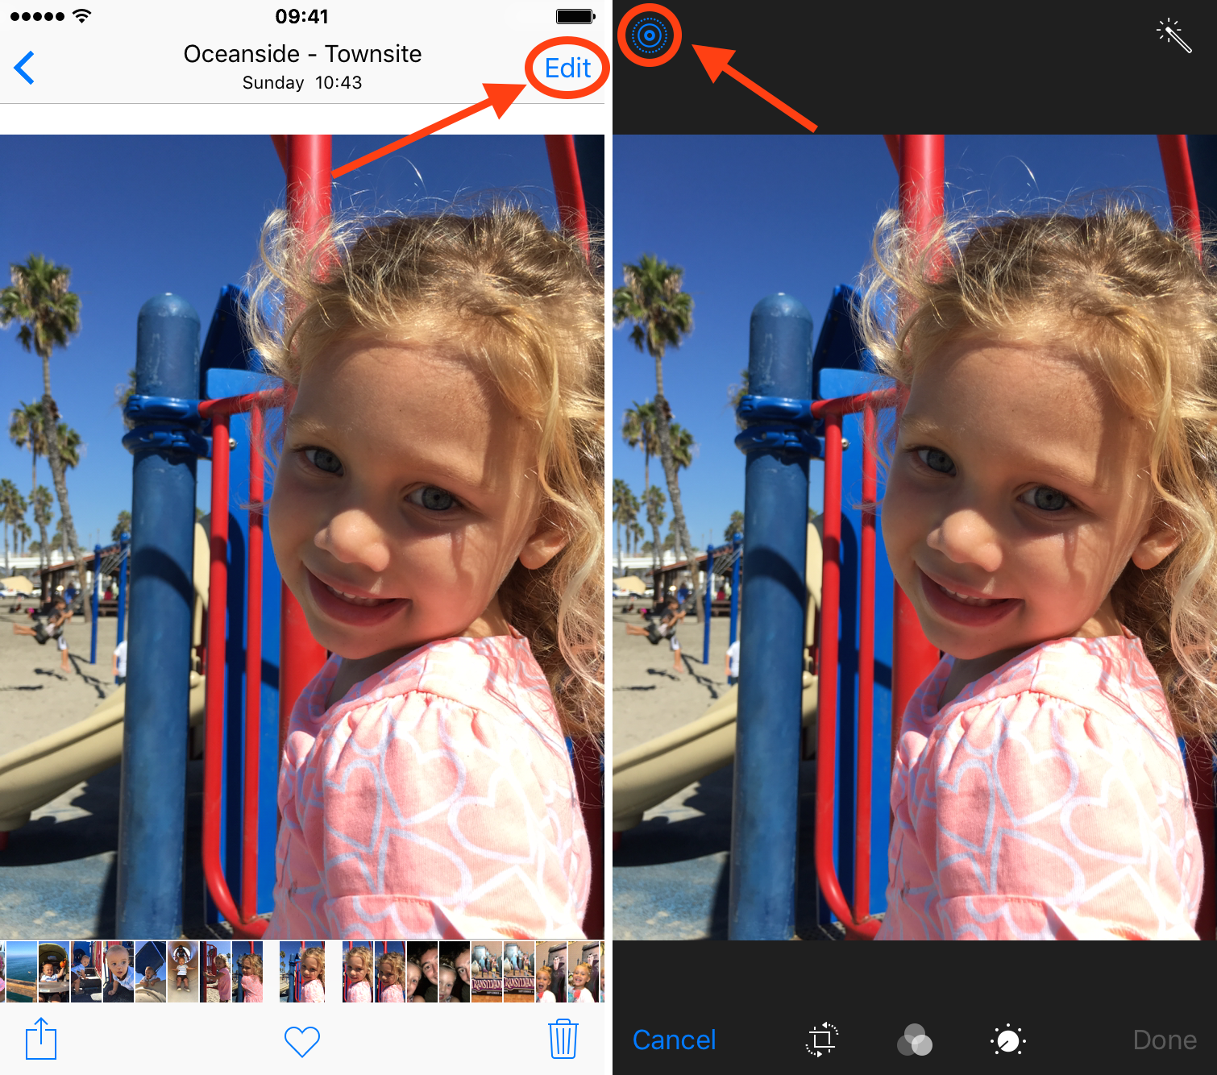Tap the enlarged current thumbnail in strip

(x=302, y=972)
